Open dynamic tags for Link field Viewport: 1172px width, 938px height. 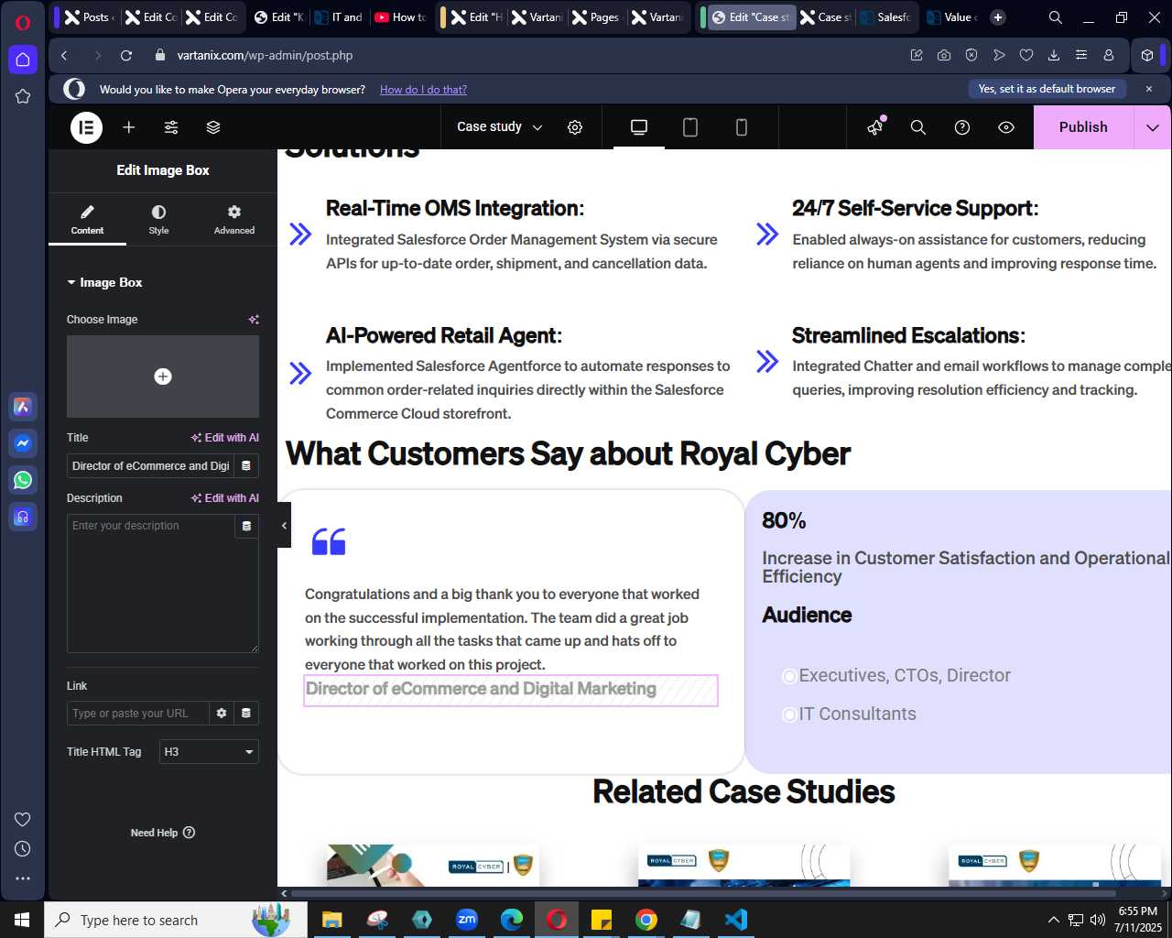coord(246,714)
